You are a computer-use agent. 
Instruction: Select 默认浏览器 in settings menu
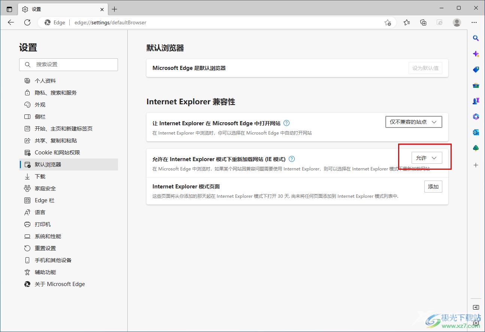pos(69,165)
